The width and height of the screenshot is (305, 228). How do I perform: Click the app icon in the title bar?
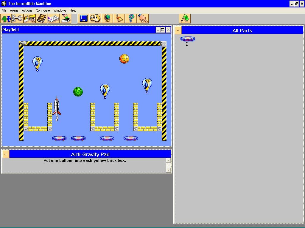[x=4, y=4]
